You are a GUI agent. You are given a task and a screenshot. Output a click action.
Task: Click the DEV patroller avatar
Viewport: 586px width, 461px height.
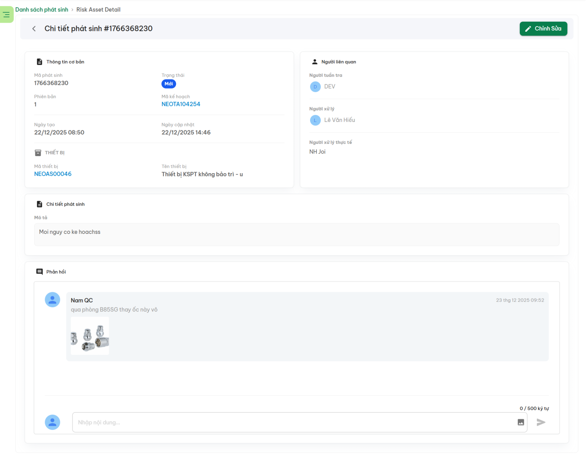coord(315,86)
